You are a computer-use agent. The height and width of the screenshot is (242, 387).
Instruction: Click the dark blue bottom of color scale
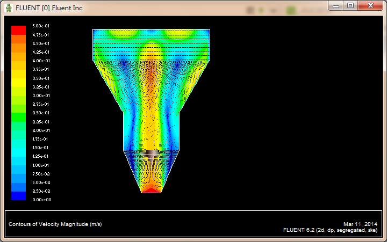(18, 196)
